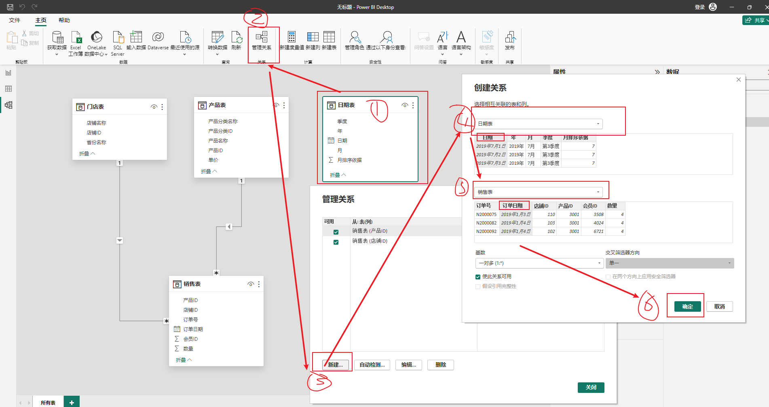The height and width of the screenshot is (407, 769).
Task: Collapse the 门店表 card with 折叠
Action: pos(87,154)
